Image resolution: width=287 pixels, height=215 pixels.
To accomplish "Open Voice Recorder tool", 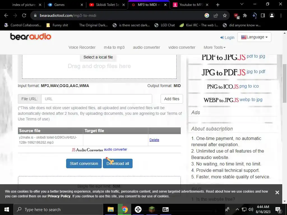I will [82, 47].
